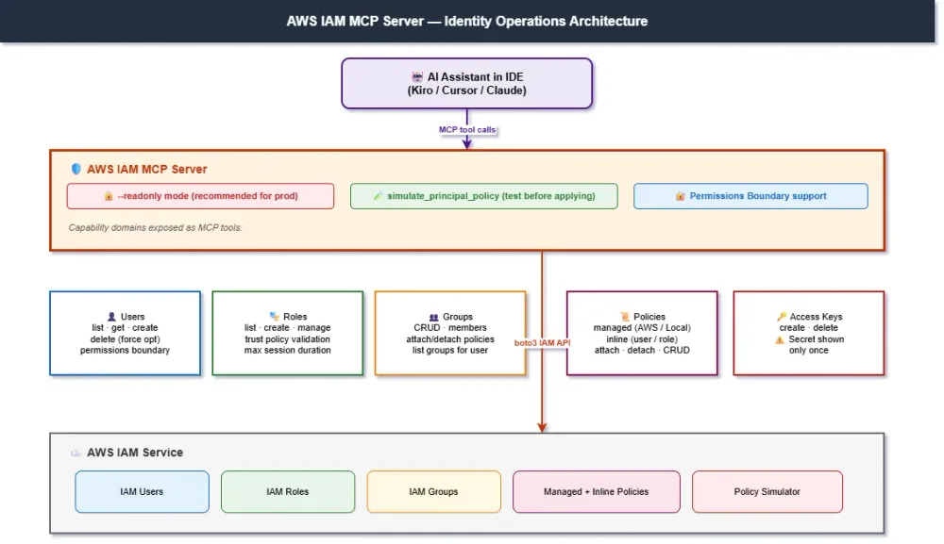Click the (Kiro / Cursor / Claude) line

pos(467,91)
